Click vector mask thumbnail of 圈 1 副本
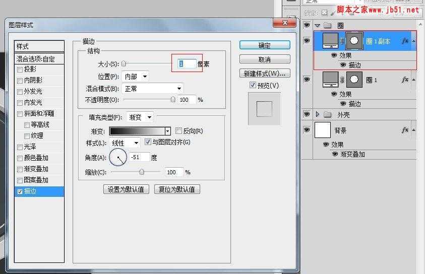This screenshot has width=425, height=274. click(354, 41)
